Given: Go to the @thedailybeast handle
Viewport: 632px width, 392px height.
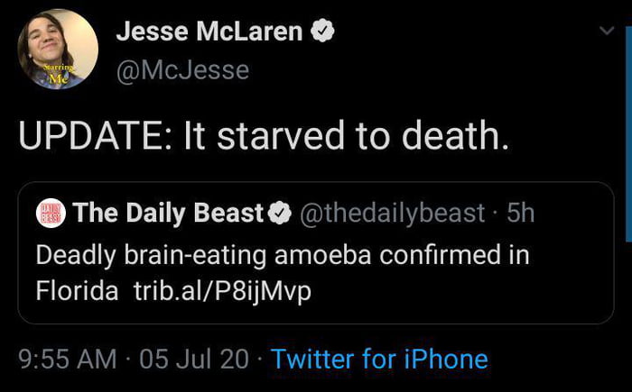Looking at the screenshot, I should click(390, 213).
